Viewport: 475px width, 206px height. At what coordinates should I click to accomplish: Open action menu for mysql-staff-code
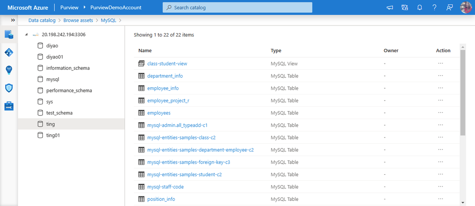click(x=440, y=187)
